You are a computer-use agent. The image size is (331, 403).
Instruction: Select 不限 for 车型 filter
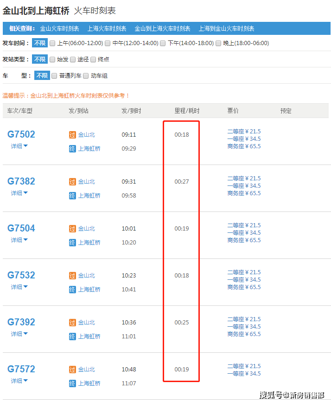42,75
